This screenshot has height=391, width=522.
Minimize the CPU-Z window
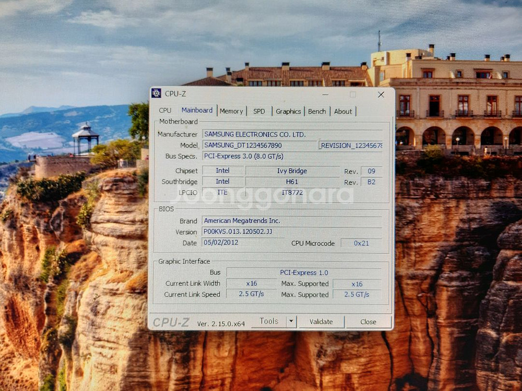325,94
